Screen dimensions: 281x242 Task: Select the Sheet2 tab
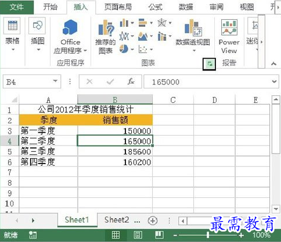117,220
